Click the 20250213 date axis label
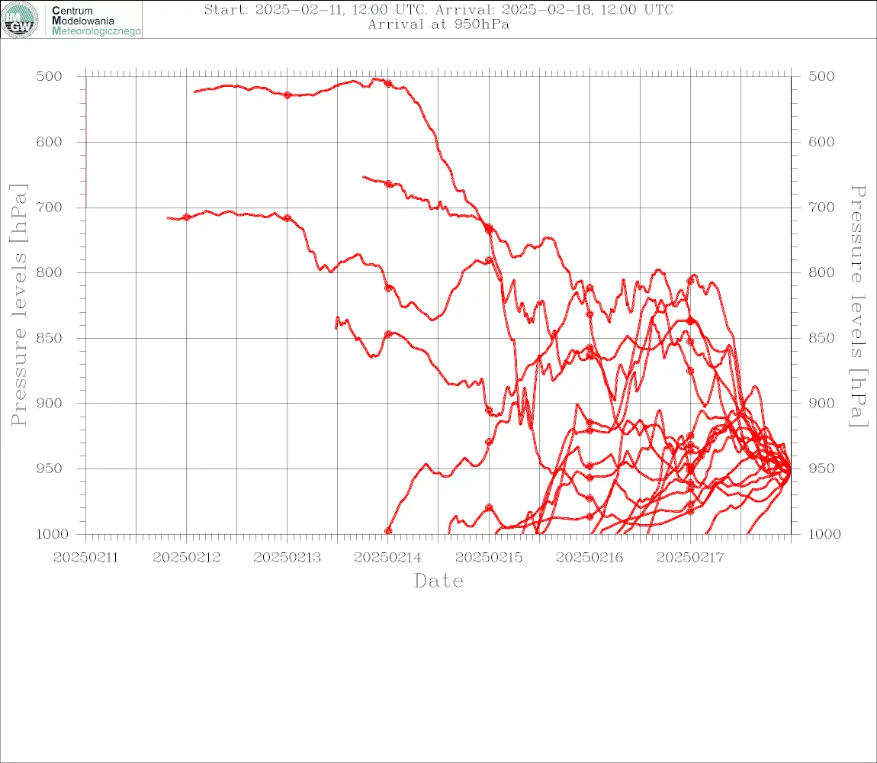Viewport: 877px width, 763px height. pos(288,558)
